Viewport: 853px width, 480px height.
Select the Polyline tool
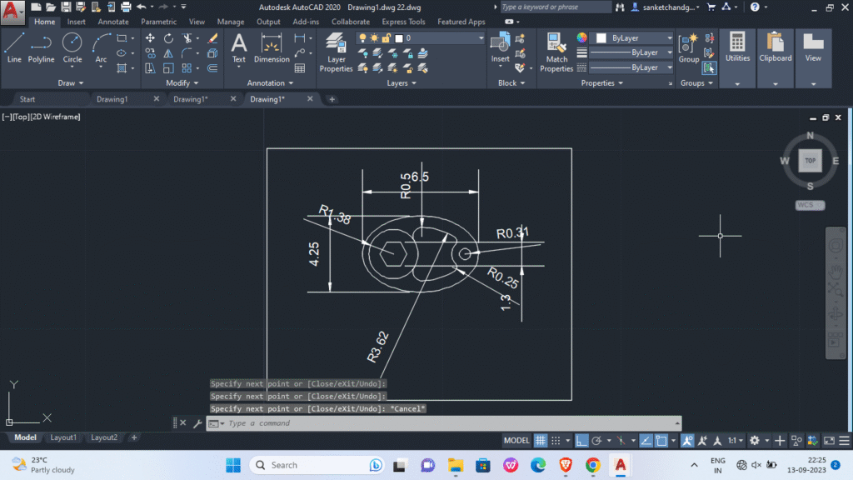(42, 47)
